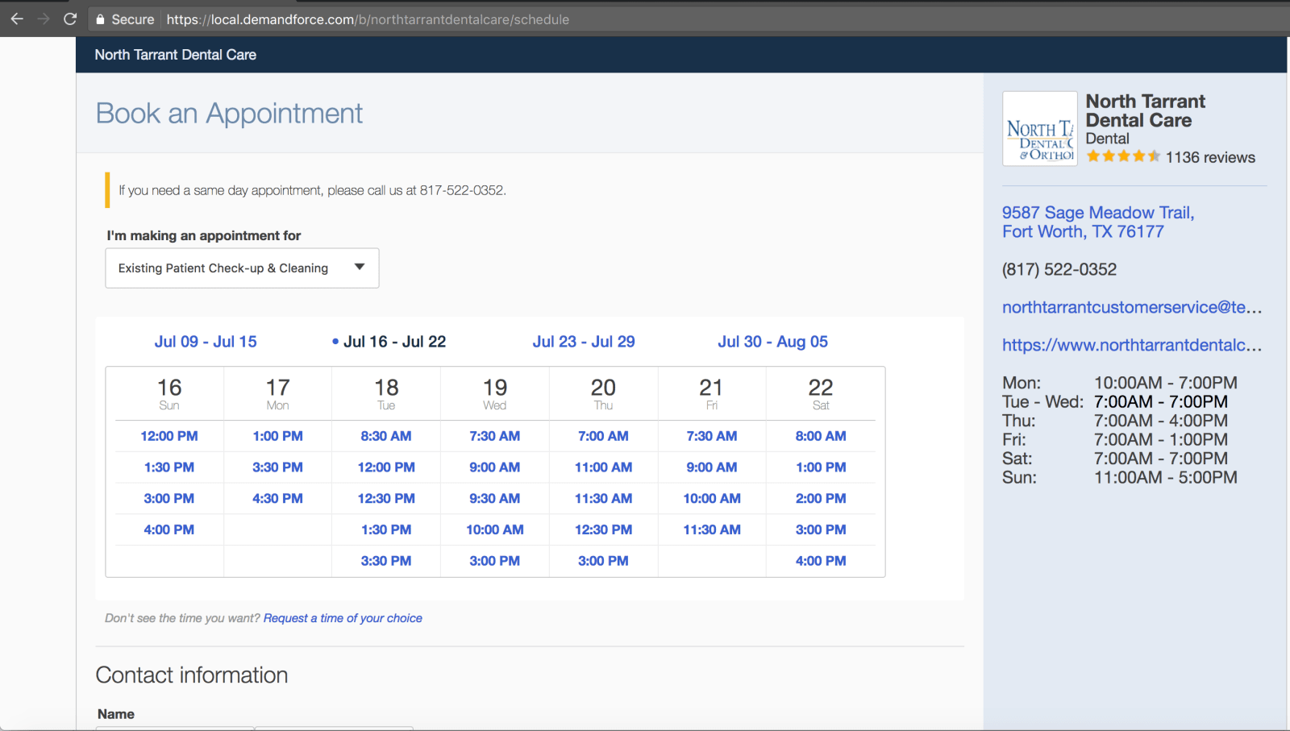Book Wednesday 19 at 3:00 PM
The width and height of the screenshot is (1290, 731).
coord(495,561)
